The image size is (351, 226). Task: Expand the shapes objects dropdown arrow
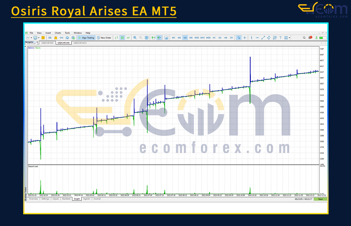tap(289, 38)
